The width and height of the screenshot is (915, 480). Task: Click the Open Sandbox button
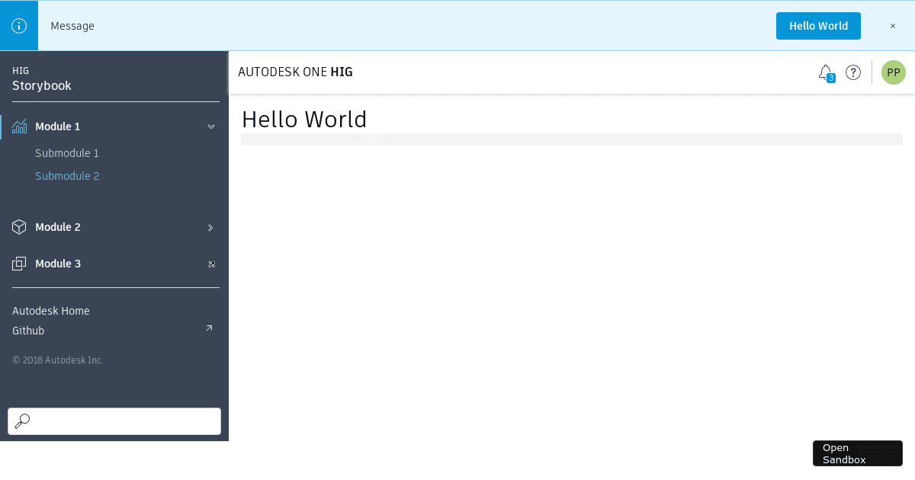click(x=857, y=453)
